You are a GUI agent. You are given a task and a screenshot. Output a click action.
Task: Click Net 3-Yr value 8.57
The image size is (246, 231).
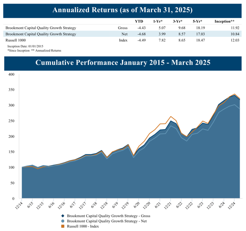(x=182, y=34)
